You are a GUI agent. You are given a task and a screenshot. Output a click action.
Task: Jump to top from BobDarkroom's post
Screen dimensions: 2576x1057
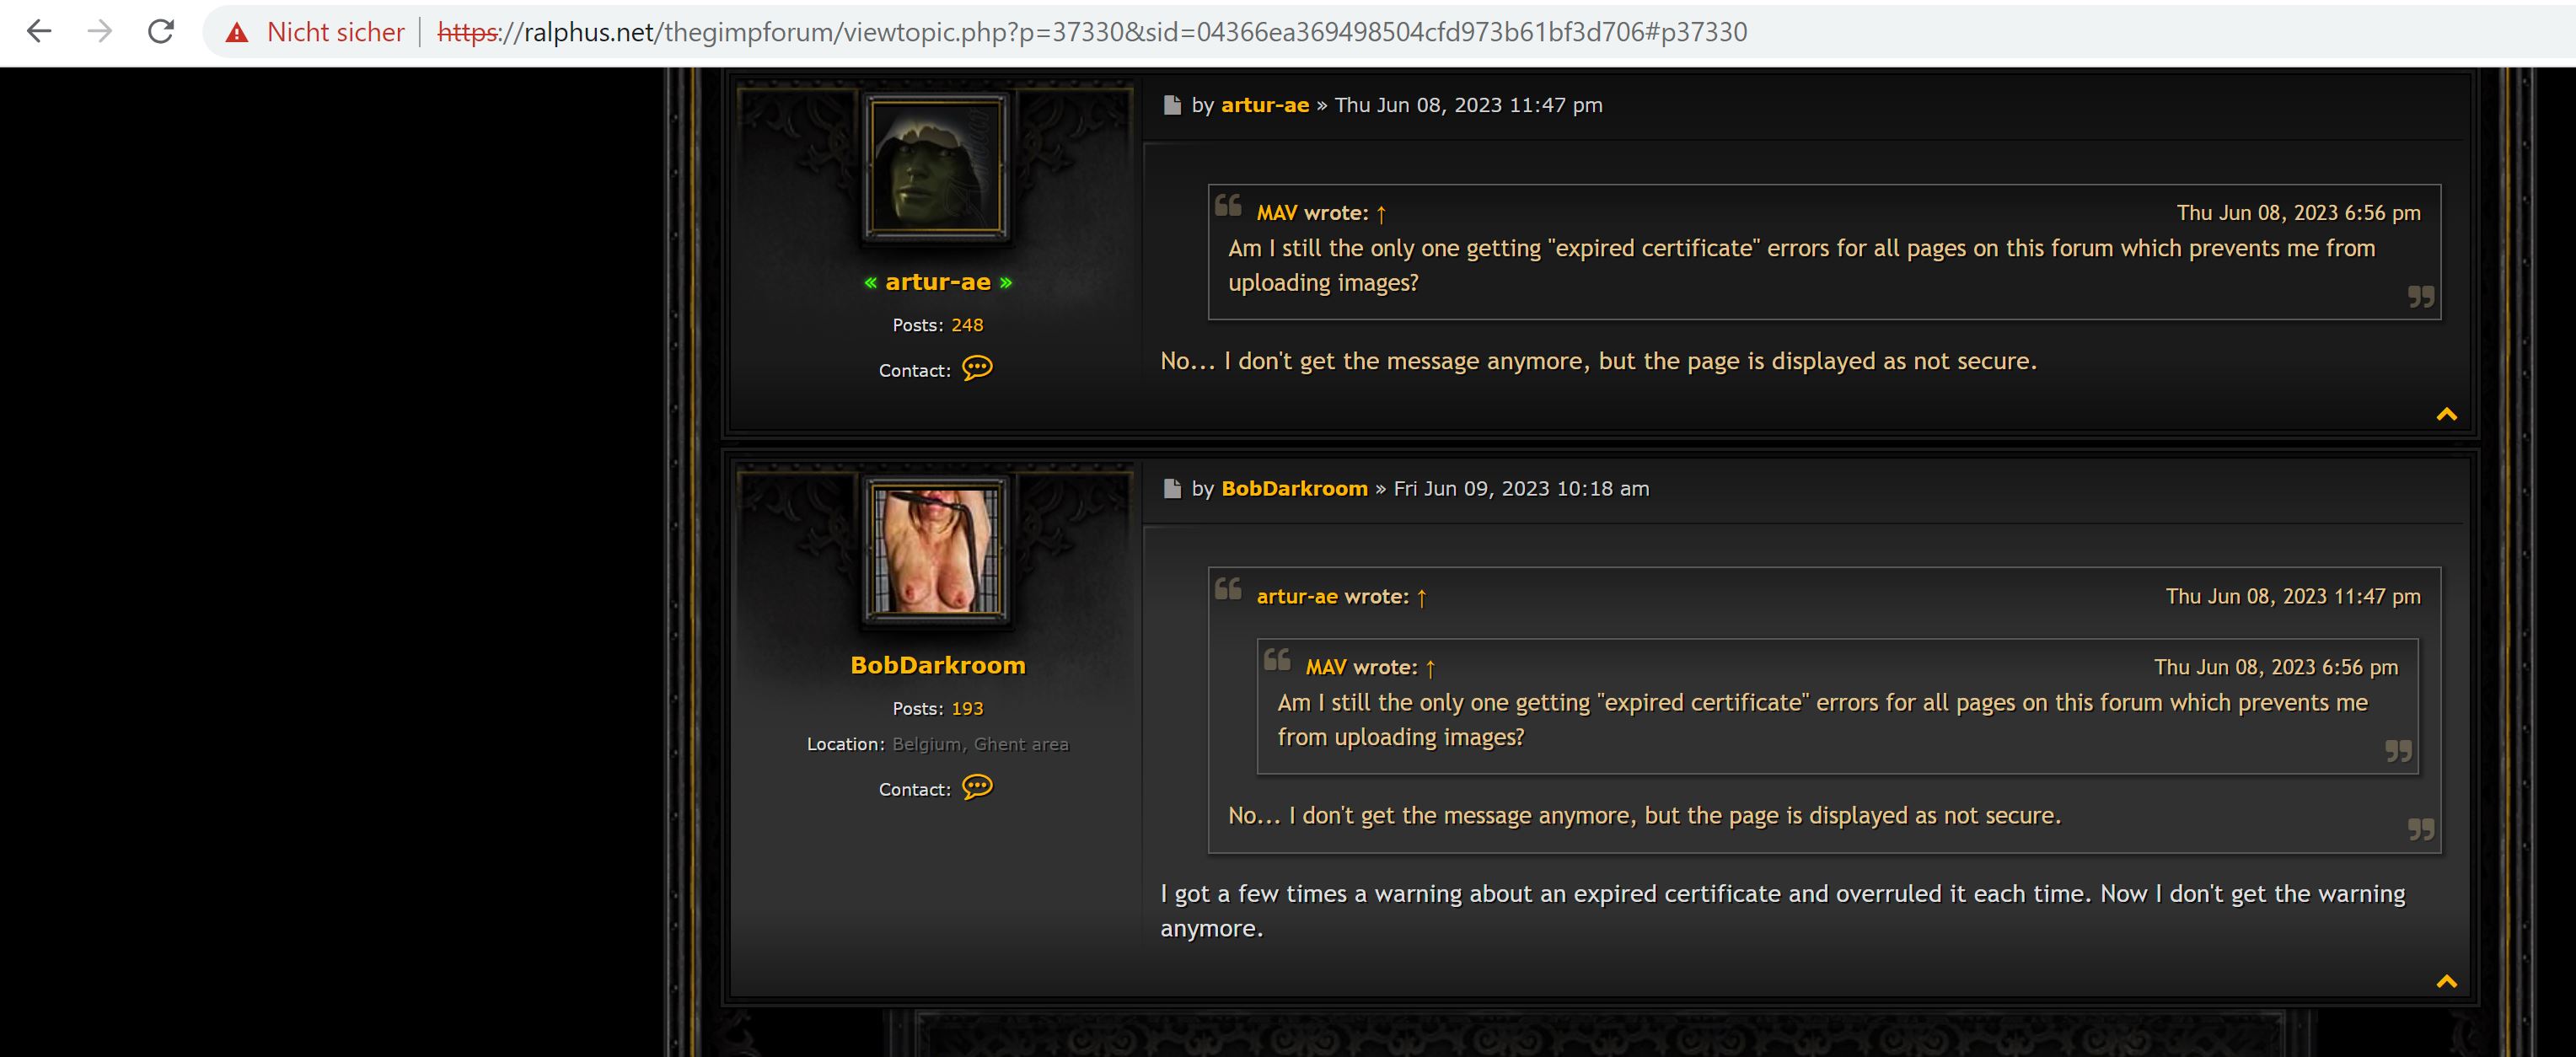(x=2446, y=981)
